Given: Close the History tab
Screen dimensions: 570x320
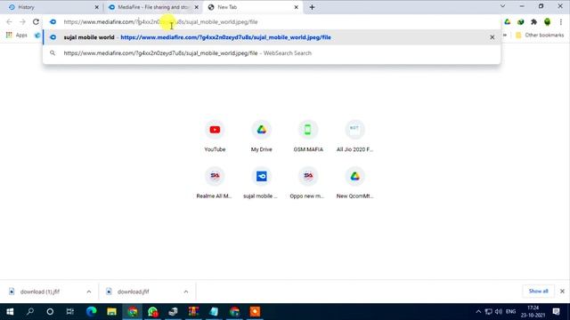Looking at the screenshot, I should point(97,7).
